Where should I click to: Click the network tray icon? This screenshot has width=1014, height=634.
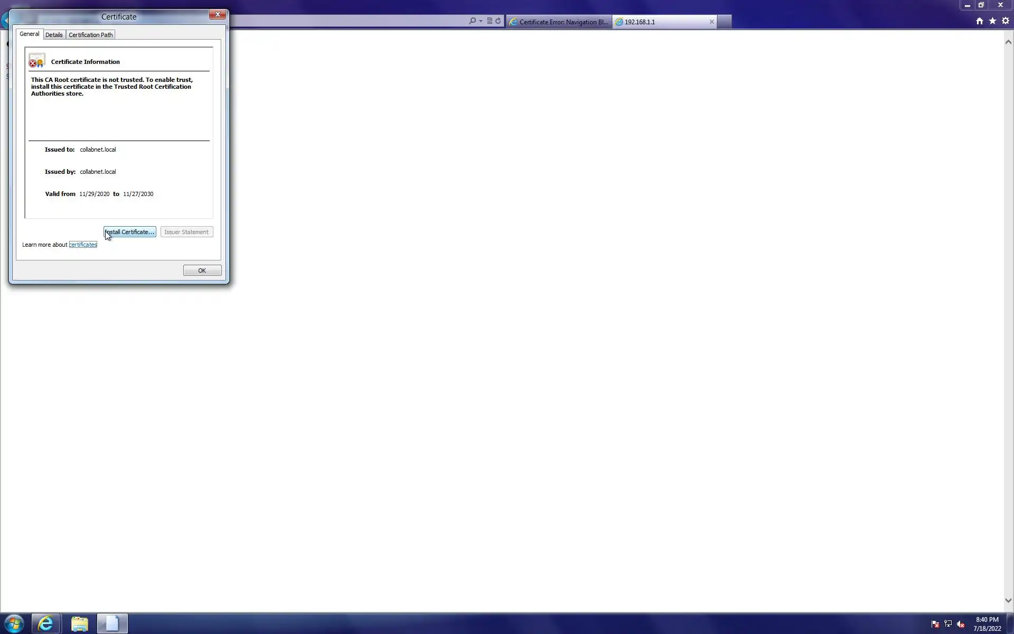pos(948,624)
